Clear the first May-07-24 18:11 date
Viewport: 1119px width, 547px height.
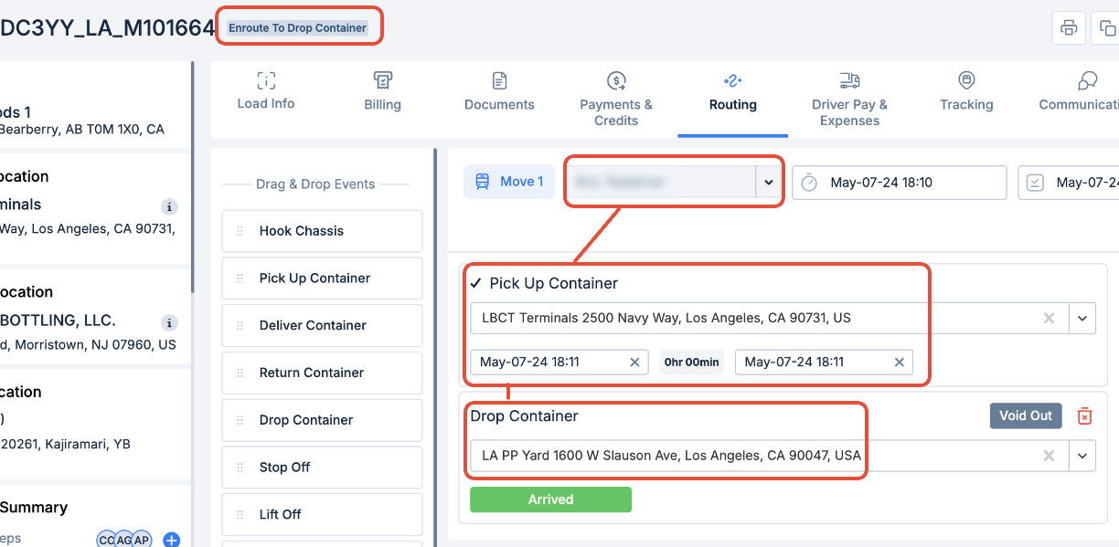pos(634,363)
